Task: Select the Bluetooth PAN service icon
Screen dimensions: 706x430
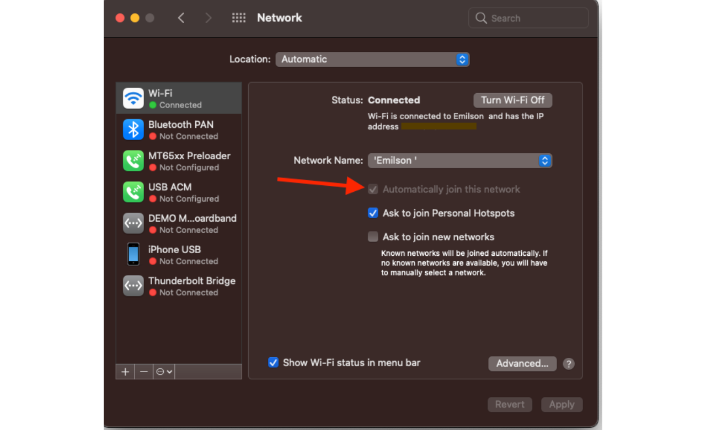Action: (x=133, y=130)
